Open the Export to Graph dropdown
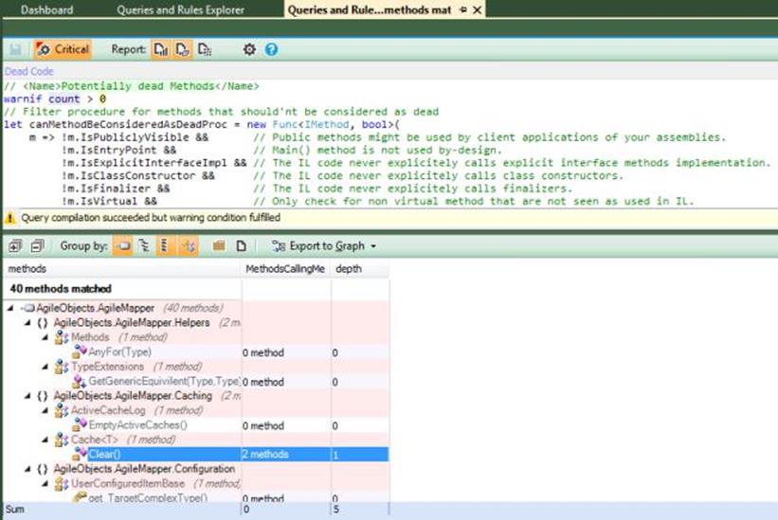The width and height of the screenshot is (778, 520). pos(323,246)
